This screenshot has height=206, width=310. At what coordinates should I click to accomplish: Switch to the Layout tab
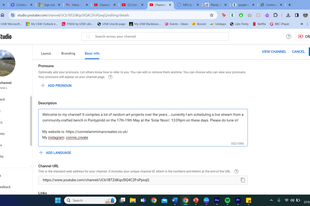point(46,54)
